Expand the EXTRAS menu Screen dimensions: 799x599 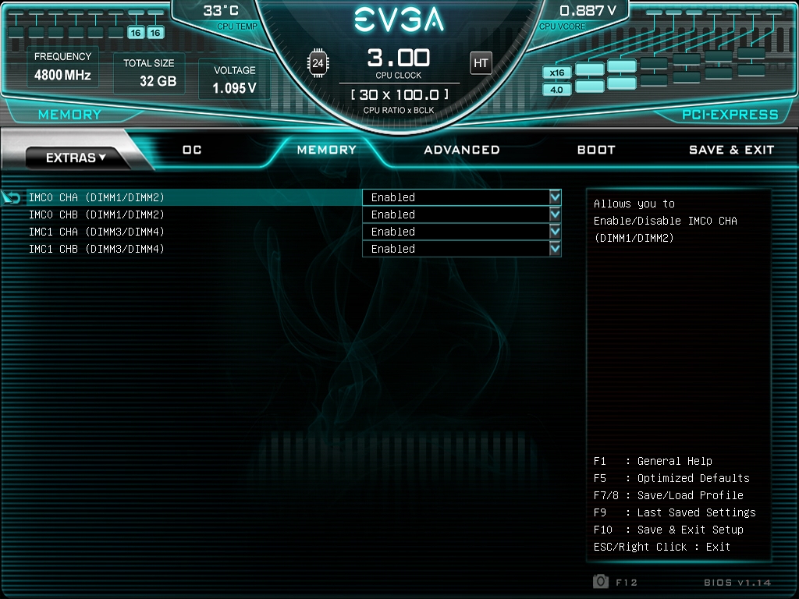point(76,158)
